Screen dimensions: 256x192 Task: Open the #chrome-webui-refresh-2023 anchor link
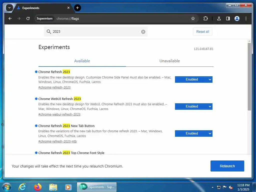59,114
